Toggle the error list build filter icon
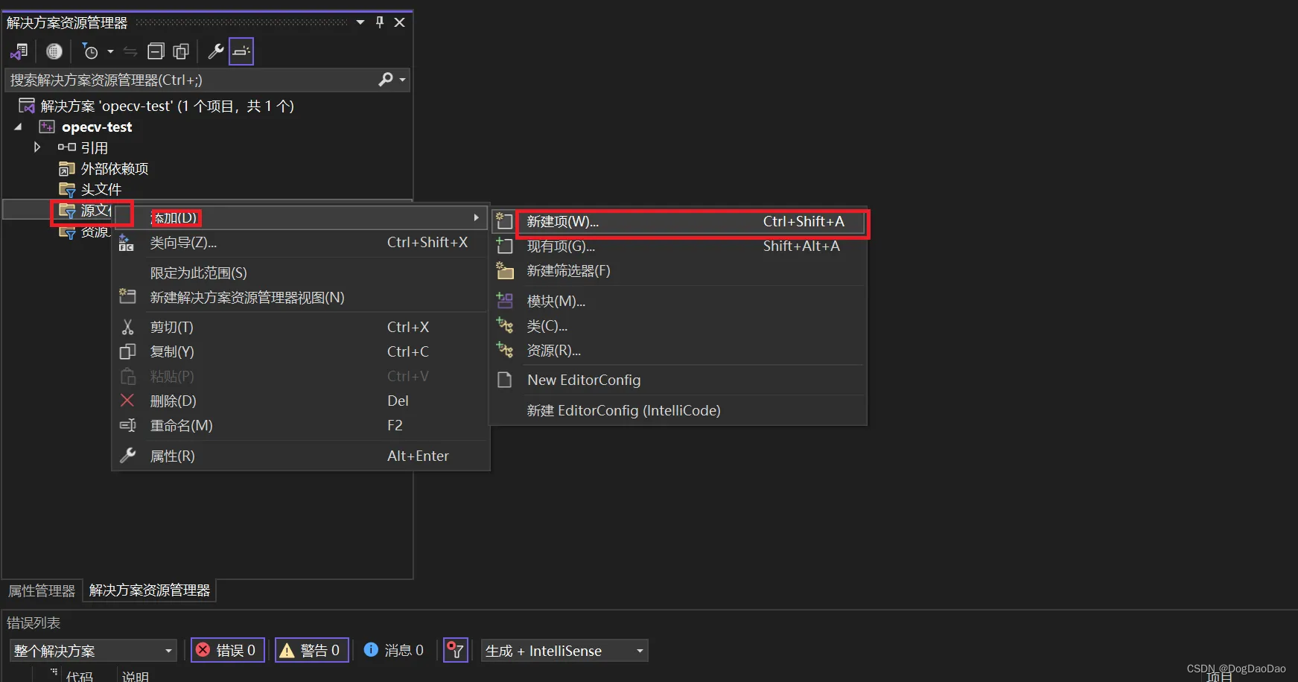This screenshot has height=682, width=1298. (x=455, y=651)
